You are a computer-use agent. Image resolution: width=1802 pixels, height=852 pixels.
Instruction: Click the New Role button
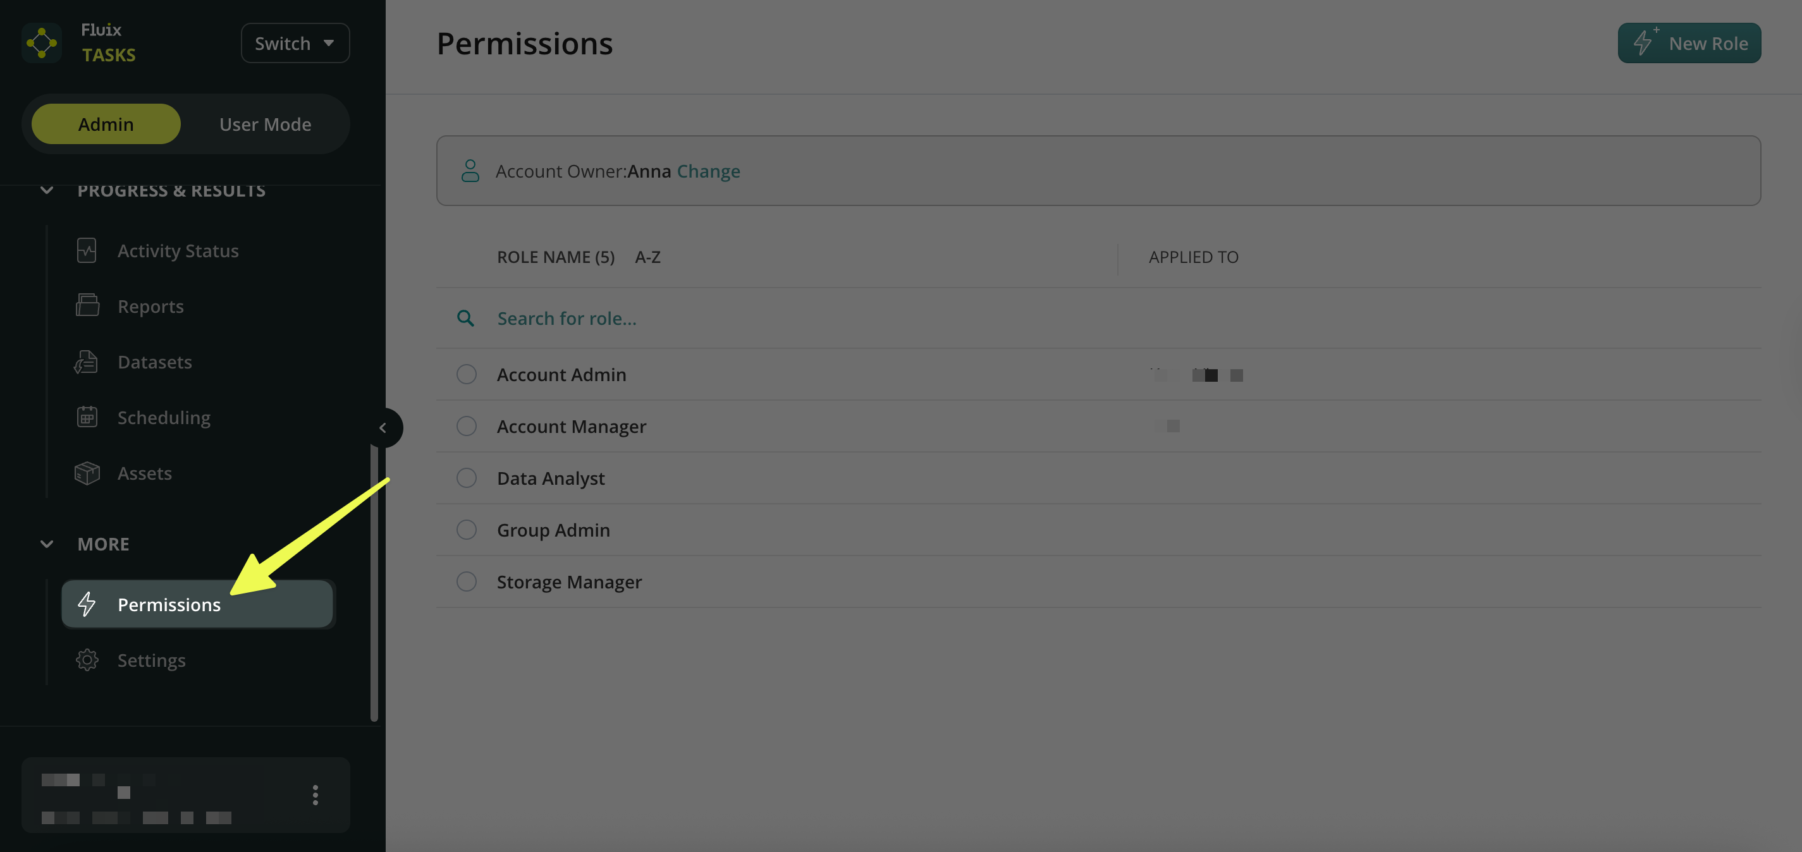pos(1689,44)
